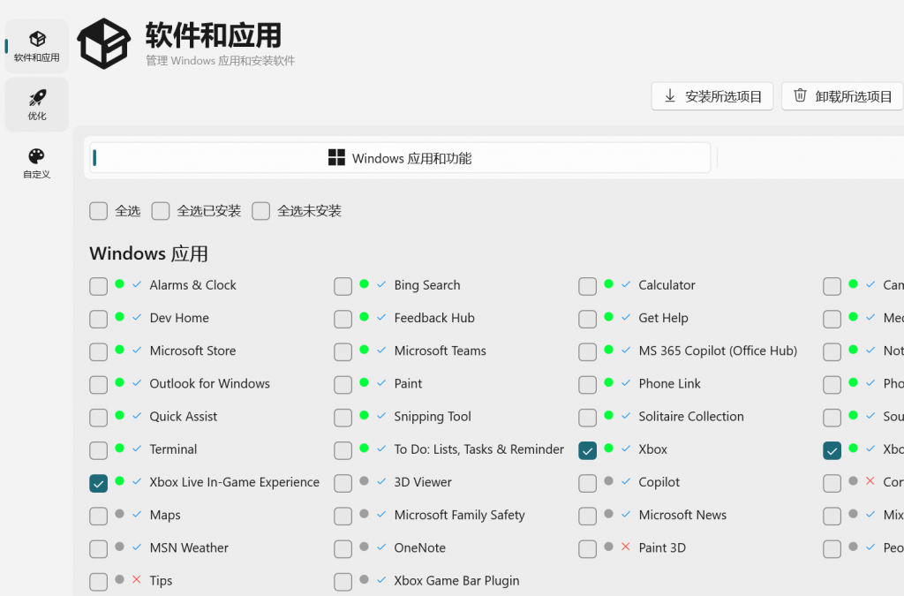Click the Snipping Tool app name
This screenshot has height=596, width=904.
click(433, 417)
